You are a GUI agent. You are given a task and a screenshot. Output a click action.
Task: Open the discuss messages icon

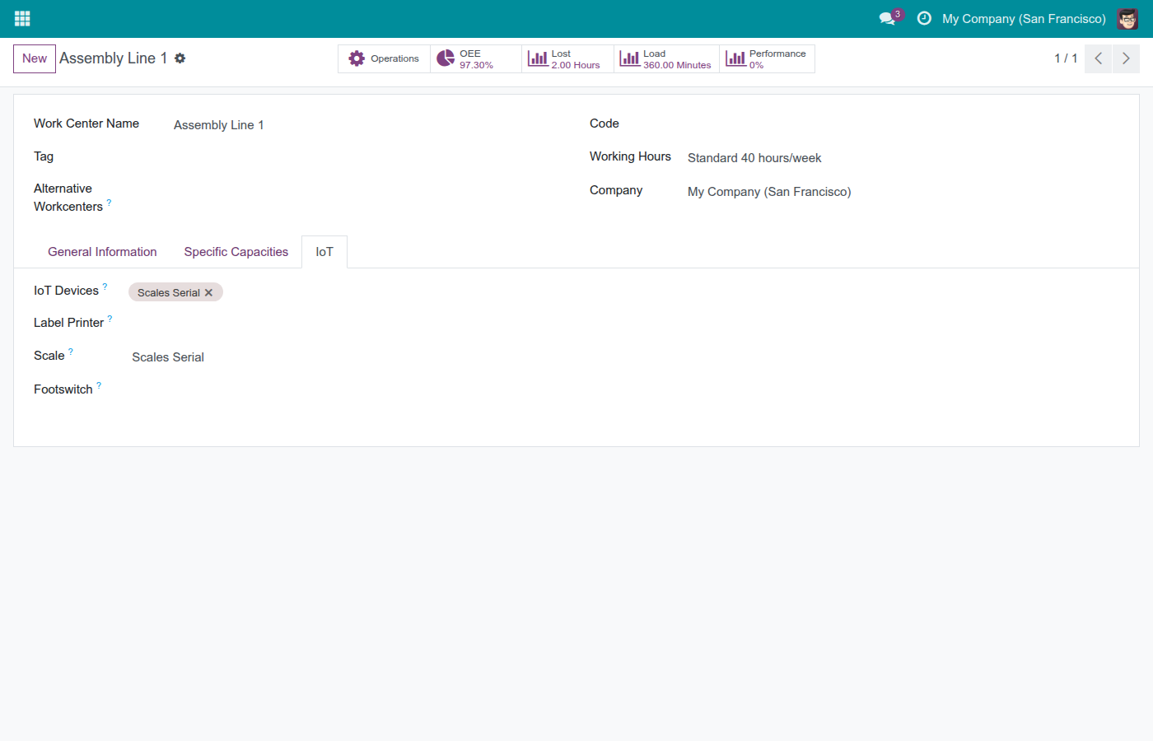pyautogui.click(x=887, y=18)
